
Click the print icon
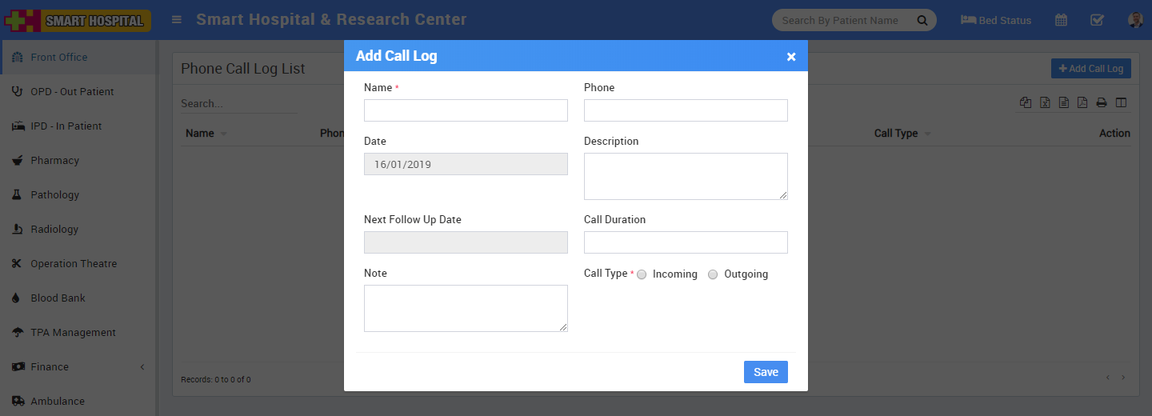[x=1102, y=102]
